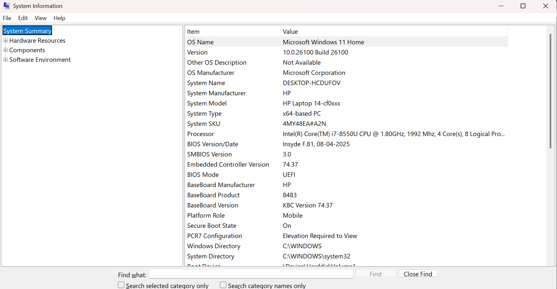This screenshot has height=289, width=557.
Task: Select the System Directory row
Action: point(347,256)
